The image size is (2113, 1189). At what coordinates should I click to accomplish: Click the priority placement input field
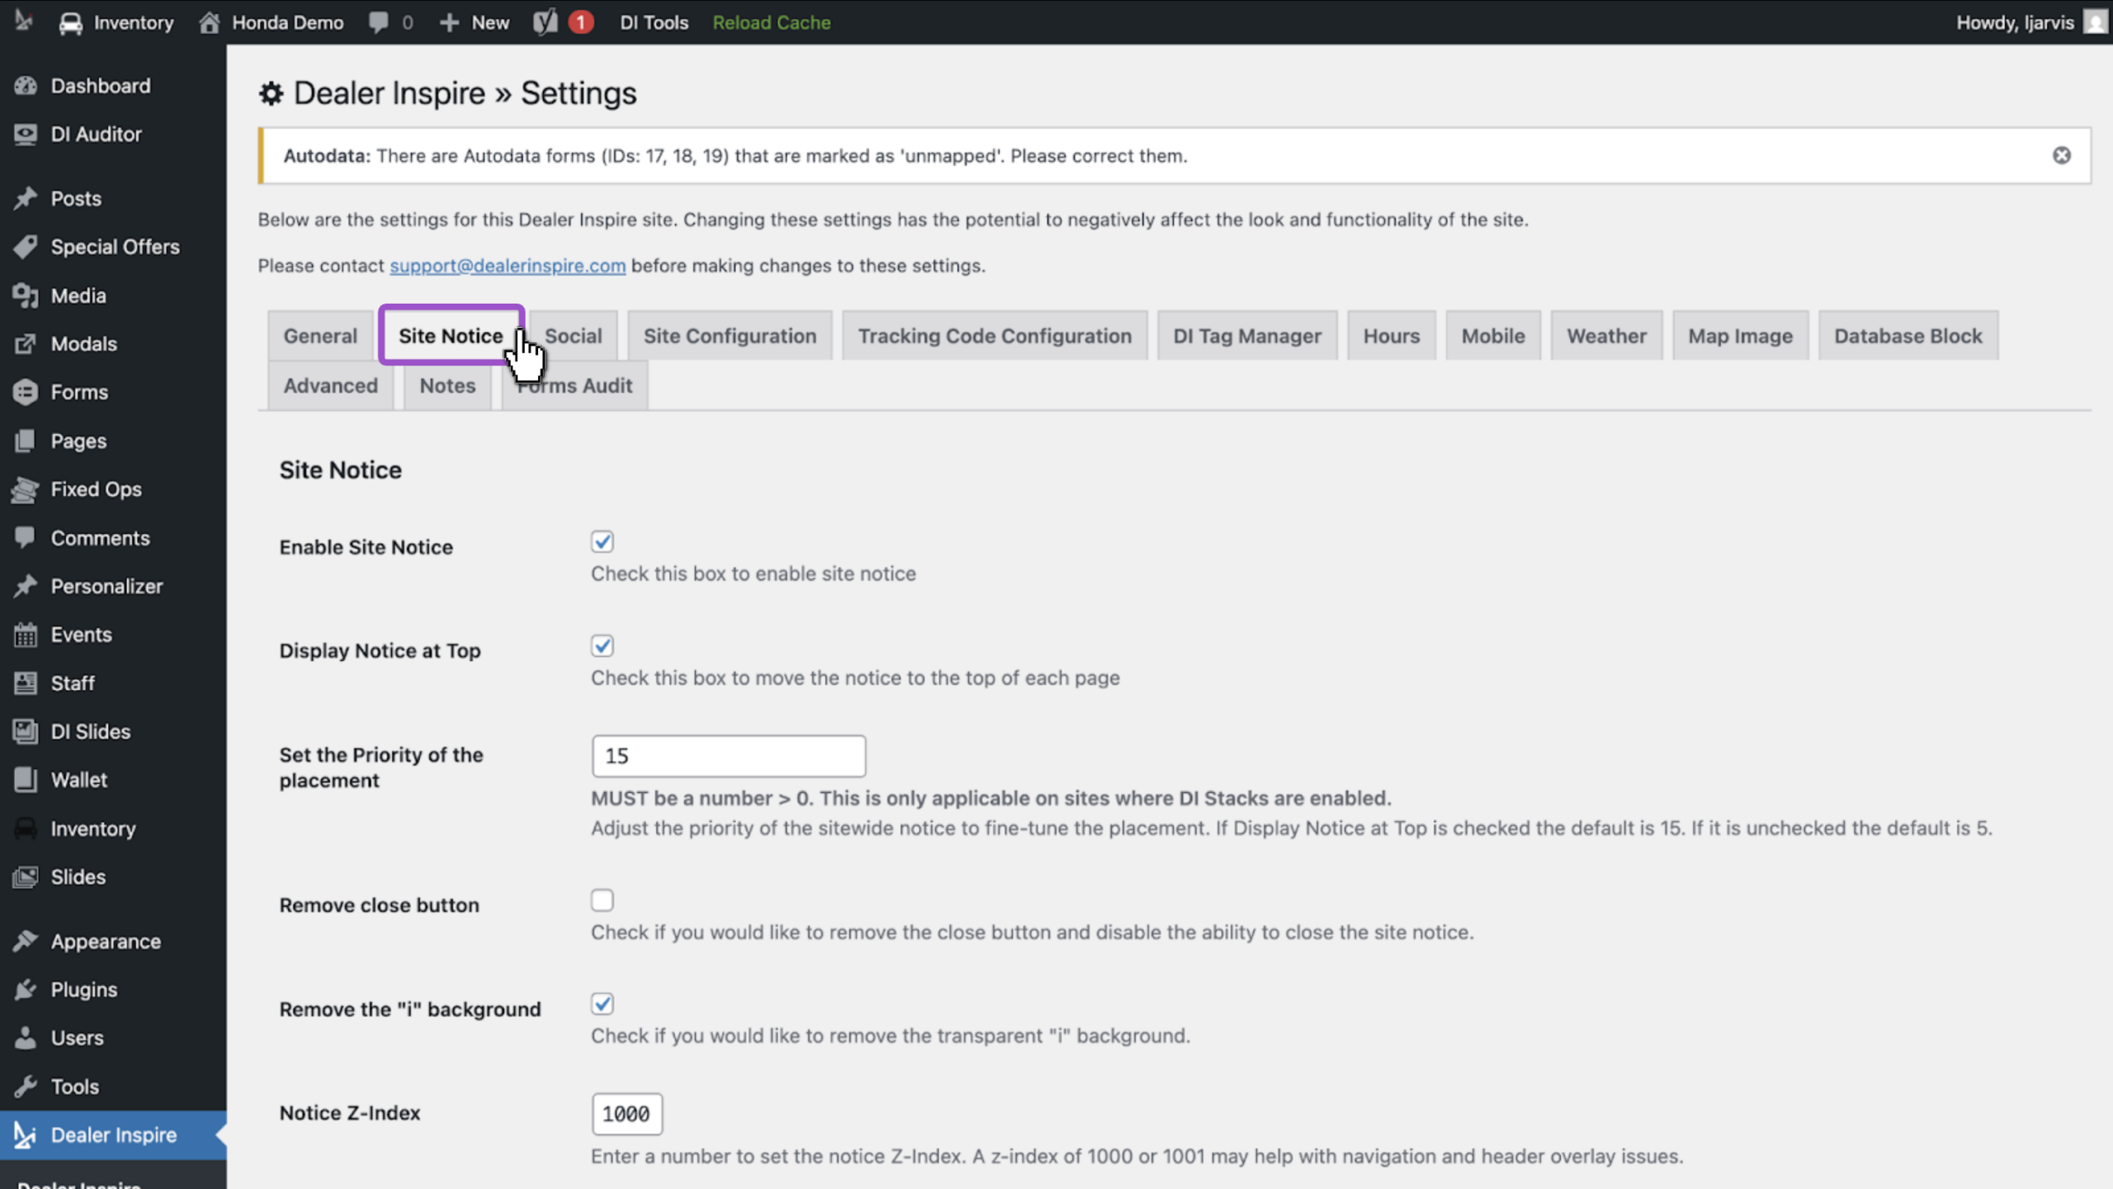728,756
